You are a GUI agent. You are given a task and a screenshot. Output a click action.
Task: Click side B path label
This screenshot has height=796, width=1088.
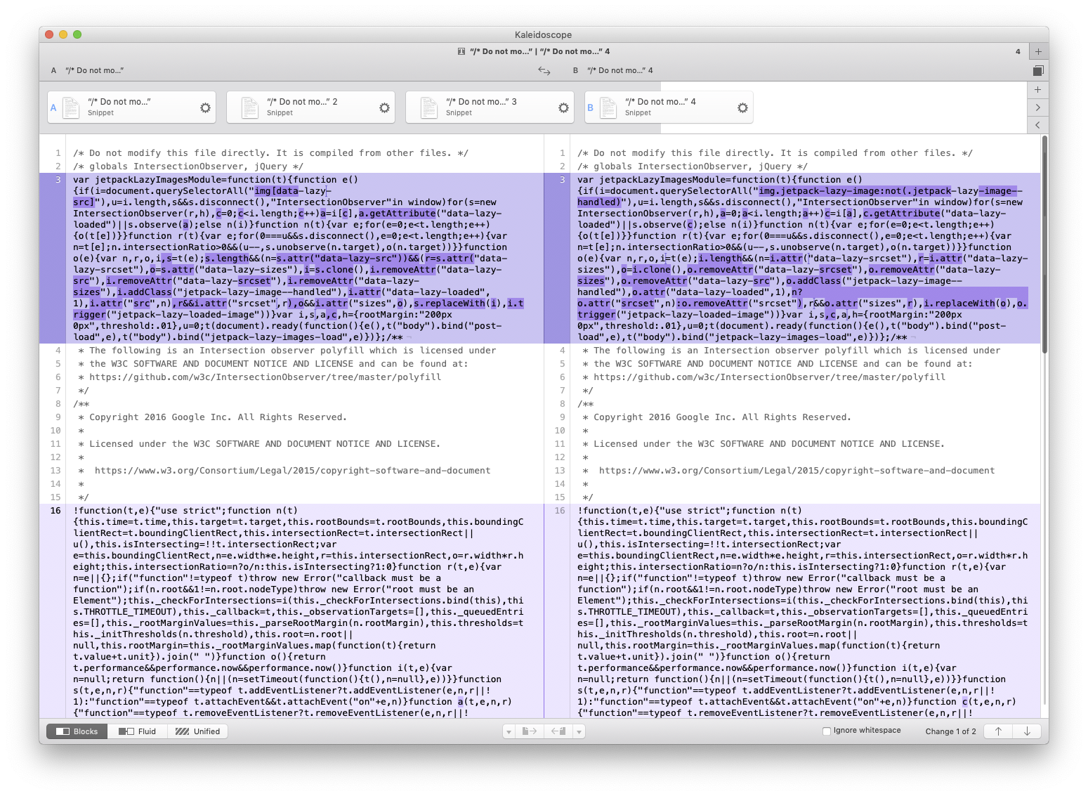coord(620,70)
